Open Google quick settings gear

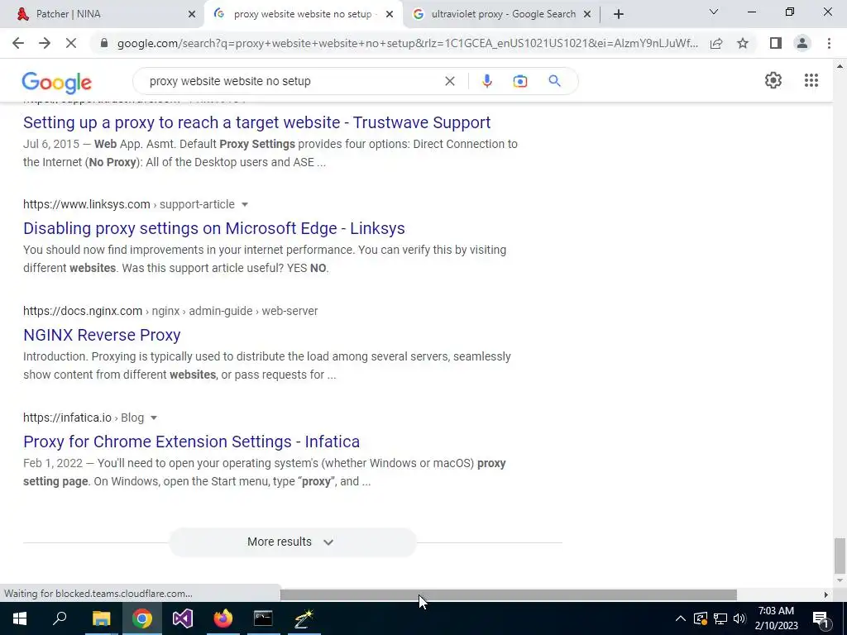tap(773, 80)
